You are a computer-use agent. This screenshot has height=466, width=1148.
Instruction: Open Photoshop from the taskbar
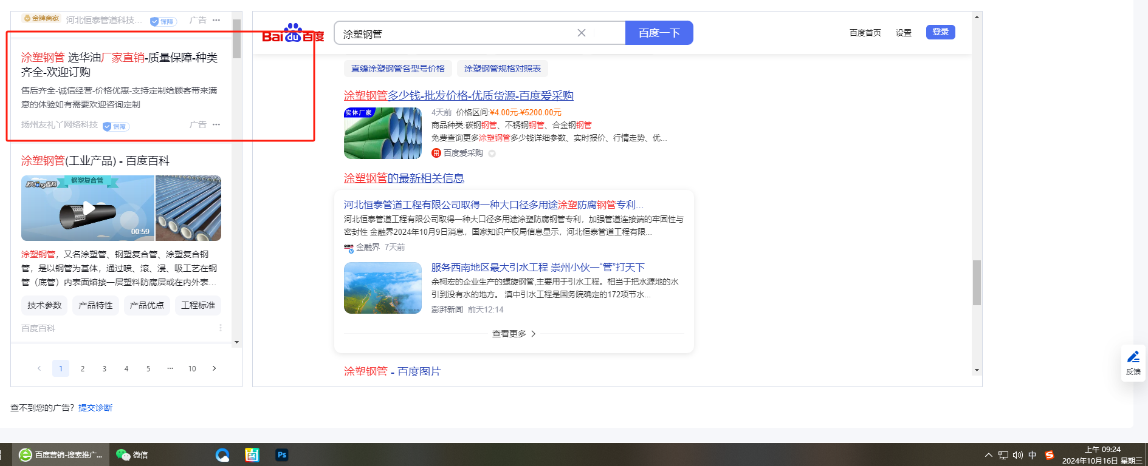[x=282, y=455]
